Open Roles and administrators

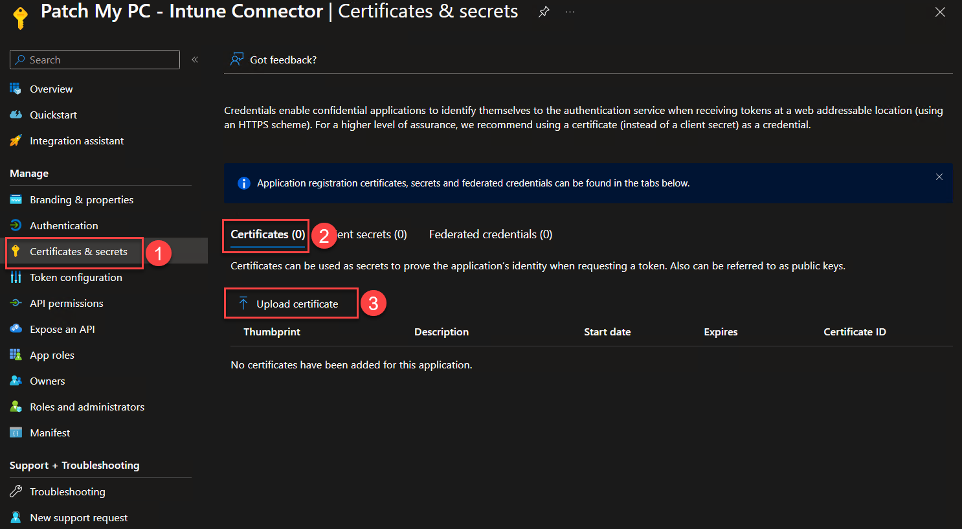87,407
